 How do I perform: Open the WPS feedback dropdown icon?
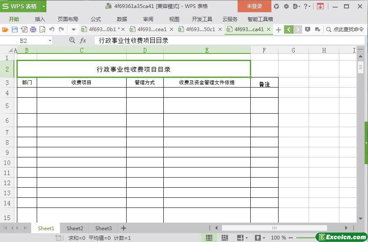(297, 7)
